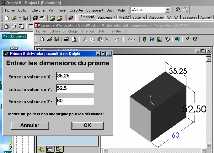The image size is (214, 153).
Task: Click Remove file from project icon in Delphi
Action: 60,18
